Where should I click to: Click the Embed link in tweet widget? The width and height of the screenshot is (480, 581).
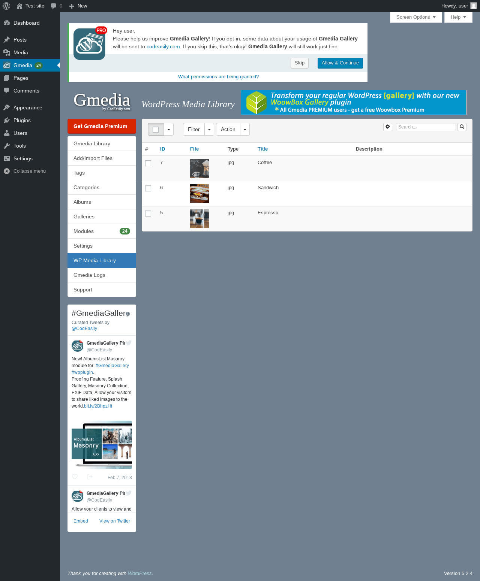81,521
